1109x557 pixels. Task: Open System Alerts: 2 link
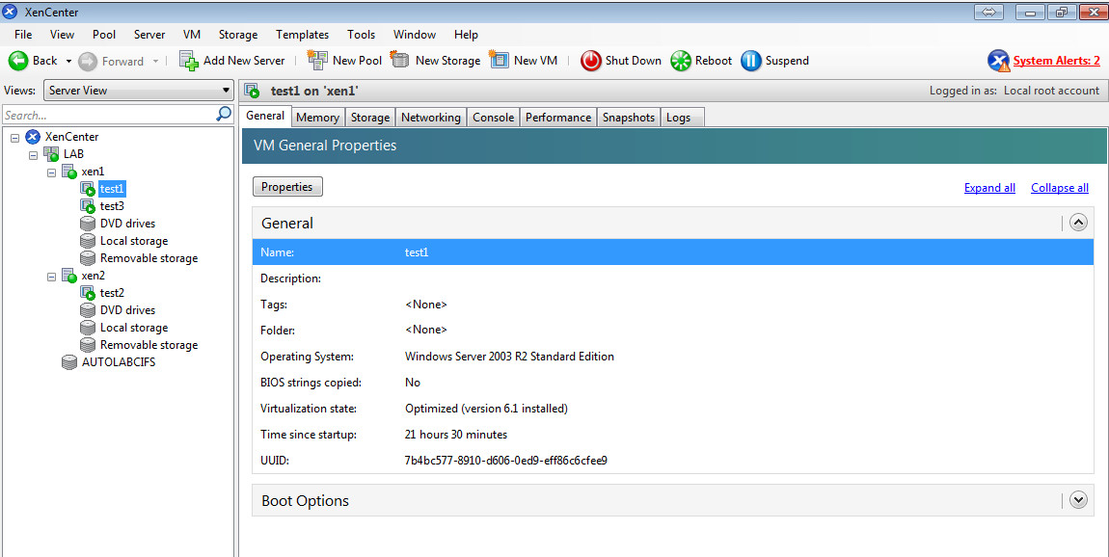(x=1056, y=61)
